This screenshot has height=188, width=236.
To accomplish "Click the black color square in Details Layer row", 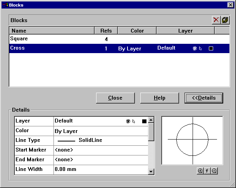I will point(144,121).
